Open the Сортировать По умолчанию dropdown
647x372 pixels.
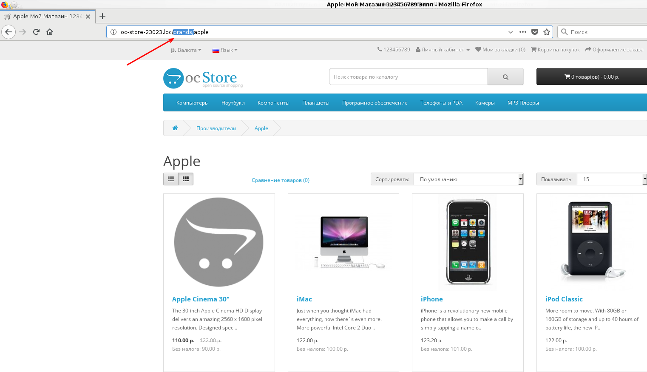point(468,179)
